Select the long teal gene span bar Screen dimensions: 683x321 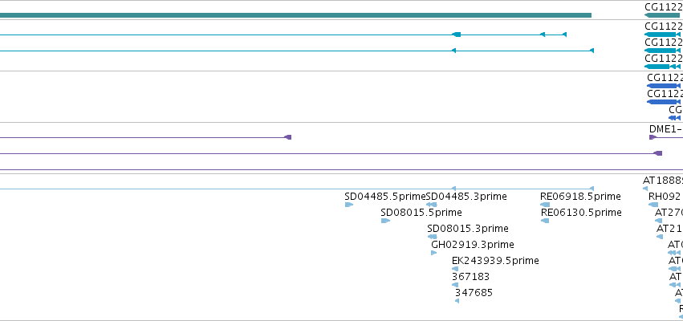click(x=296, y=15)
